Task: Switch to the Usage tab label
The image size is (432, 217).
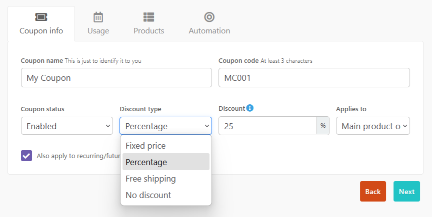Action: pos(98,31)
